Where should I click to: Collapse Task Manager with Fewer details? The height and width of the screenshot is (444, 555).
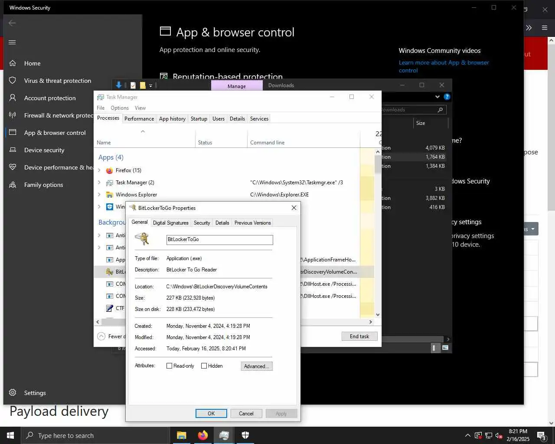pyautogui.click(x=111, y=336)
